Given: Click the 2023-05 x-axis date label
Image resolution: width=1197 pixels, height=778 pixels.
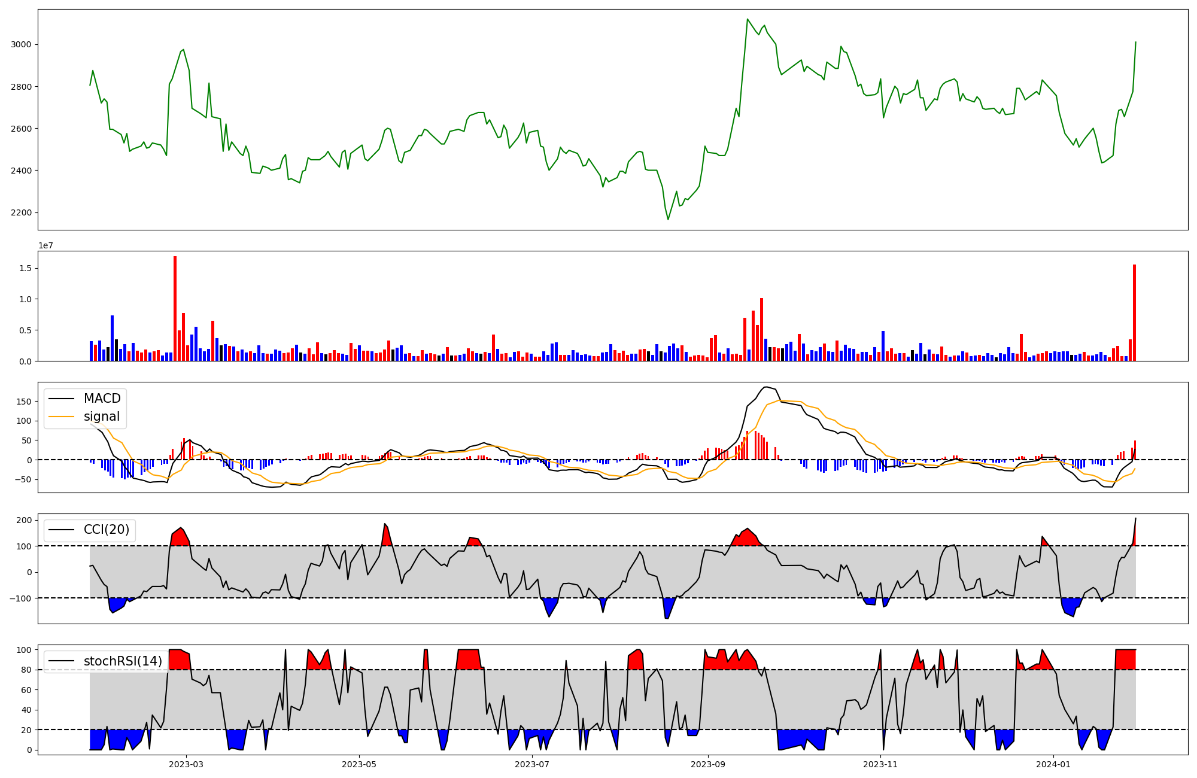Looking at the screenshot, I should pyautogui.click(x=359, y=764).
